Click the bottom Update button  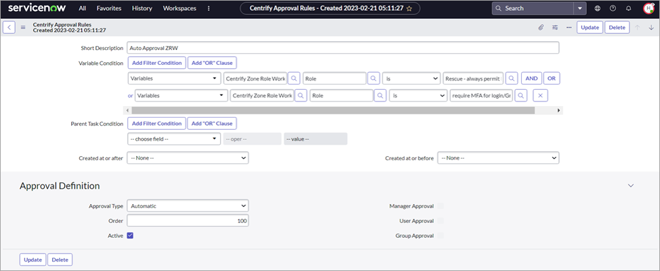click(x=32, y=260)
